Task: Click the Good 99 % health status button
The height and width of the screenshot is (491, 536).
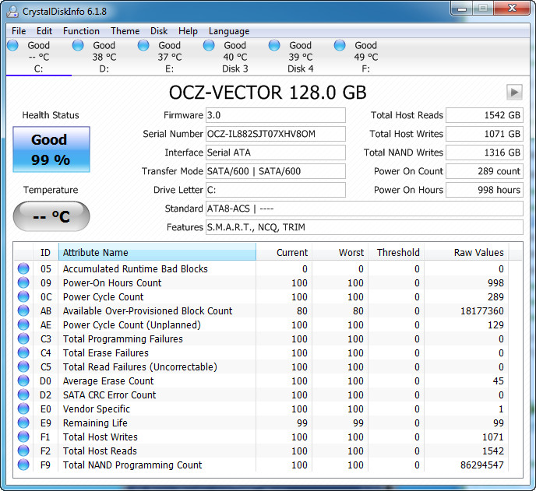Action: coord(51,149)
